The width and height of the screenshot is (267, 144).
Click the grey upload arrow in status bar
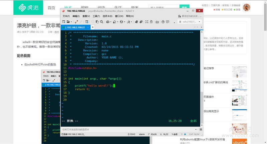[x=182, y=134]
